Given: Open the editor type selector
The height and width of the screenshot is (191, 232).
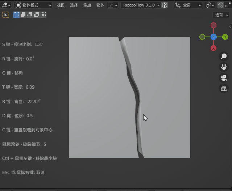Looking at the screenshot, I should click(x=6, y=5).
